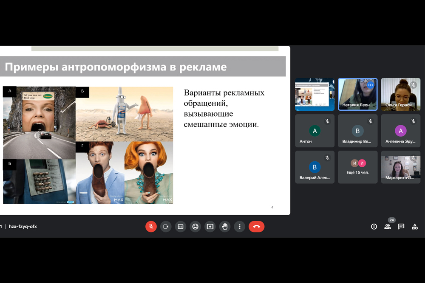Click the present screen icon
The width and height of the screenshot is (425, 283).
(x=210, y=227)
